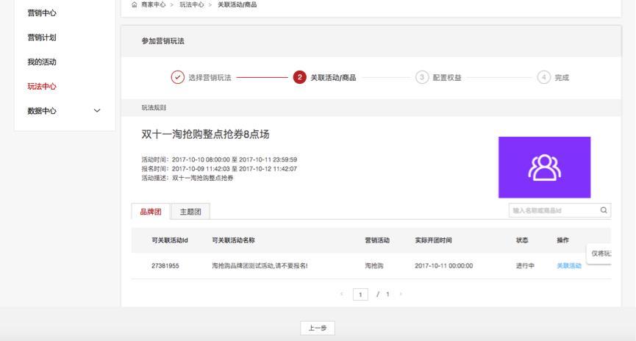Viewport: 636px width, 341px height.
Task: Select 玩法中心 in the sidebar
Action: click(x=42, y=86)
